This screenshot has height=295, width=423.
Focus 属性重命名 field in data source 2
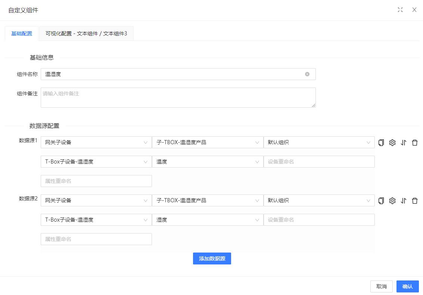click(x=96, y=239)
